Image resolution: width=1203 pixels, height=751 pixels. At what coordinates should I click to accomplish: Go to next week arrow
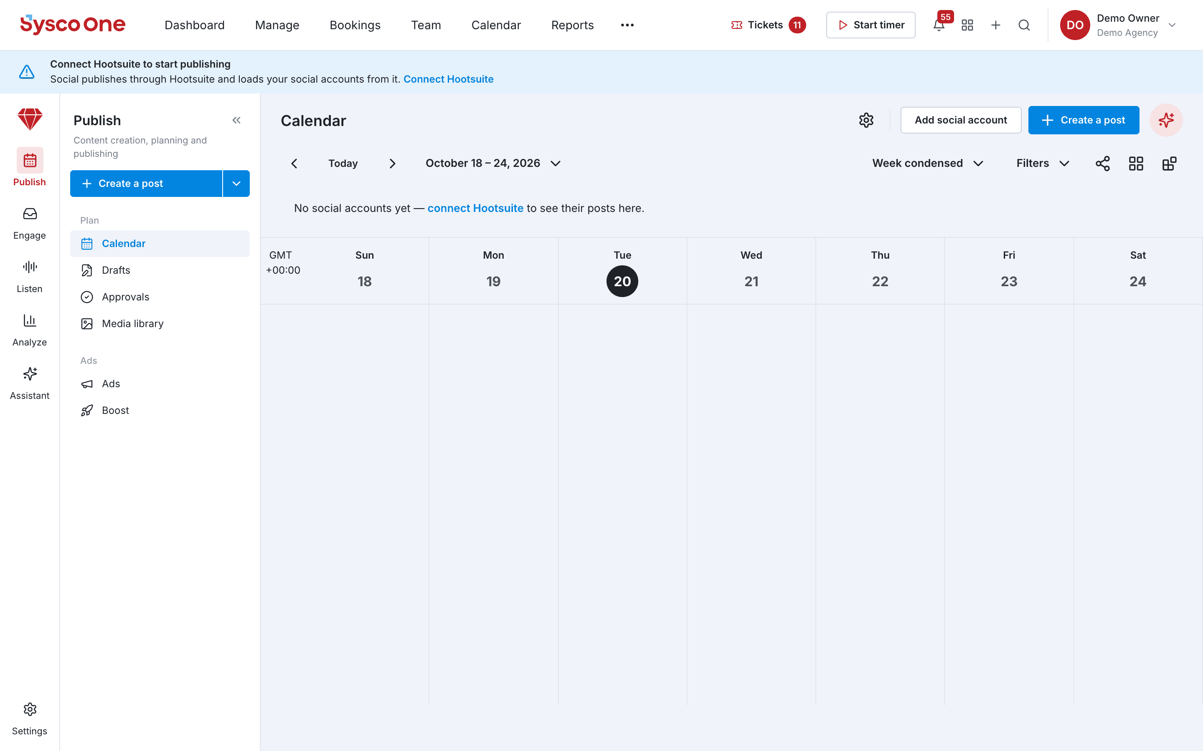tap(392, 164)
